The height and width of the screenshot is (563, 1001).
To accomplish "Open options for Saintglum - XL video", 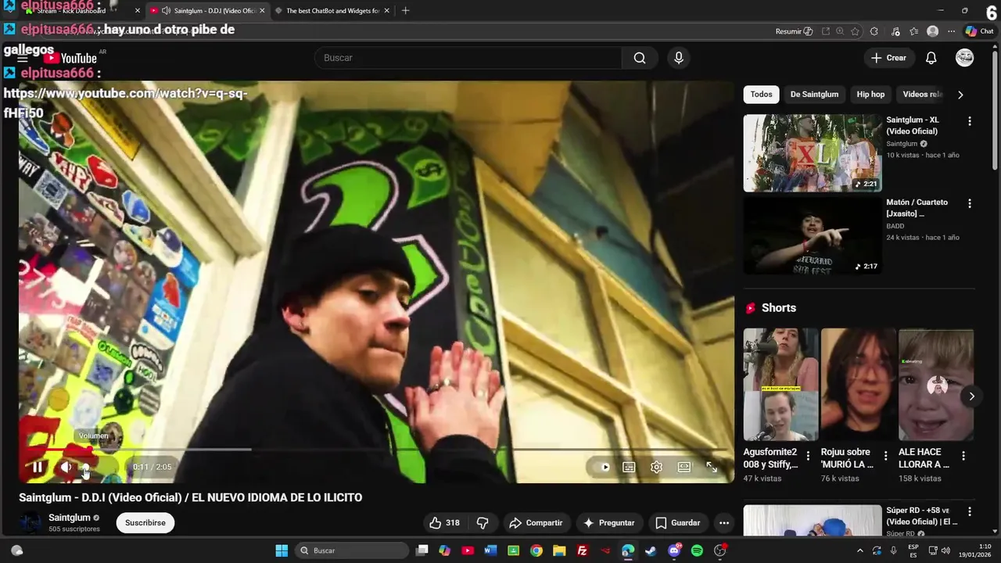I will point(969,121).
